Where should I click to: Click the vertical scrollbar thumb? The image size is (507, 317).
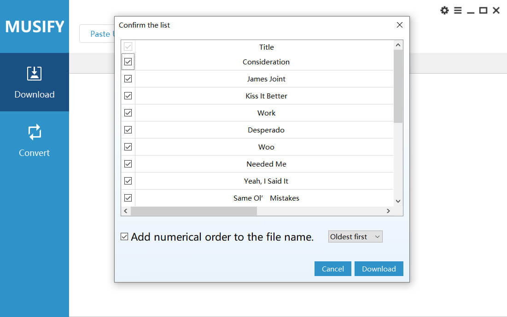pos(398,86)
